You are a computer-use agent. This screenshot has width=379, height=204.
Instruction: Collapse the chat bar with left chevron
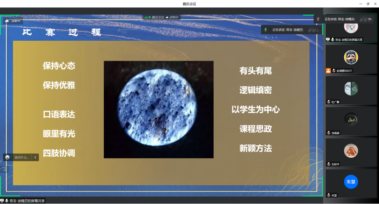pos(35,157)
